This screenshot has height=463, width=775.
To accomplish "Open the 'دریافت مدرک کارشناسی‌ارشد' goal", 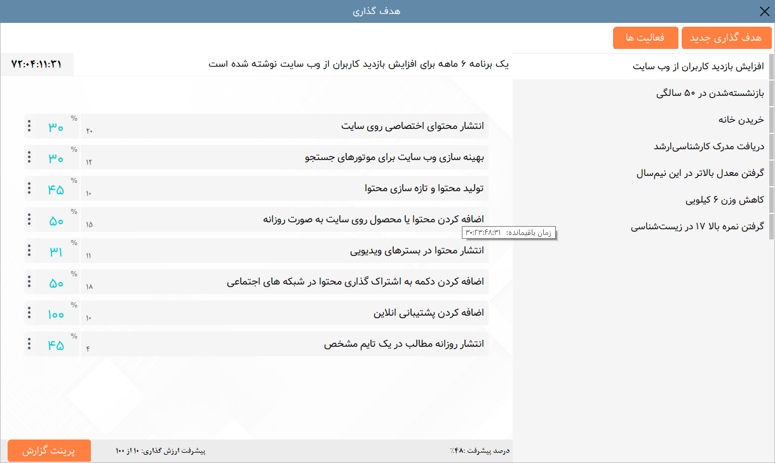I will click(708, 146).
